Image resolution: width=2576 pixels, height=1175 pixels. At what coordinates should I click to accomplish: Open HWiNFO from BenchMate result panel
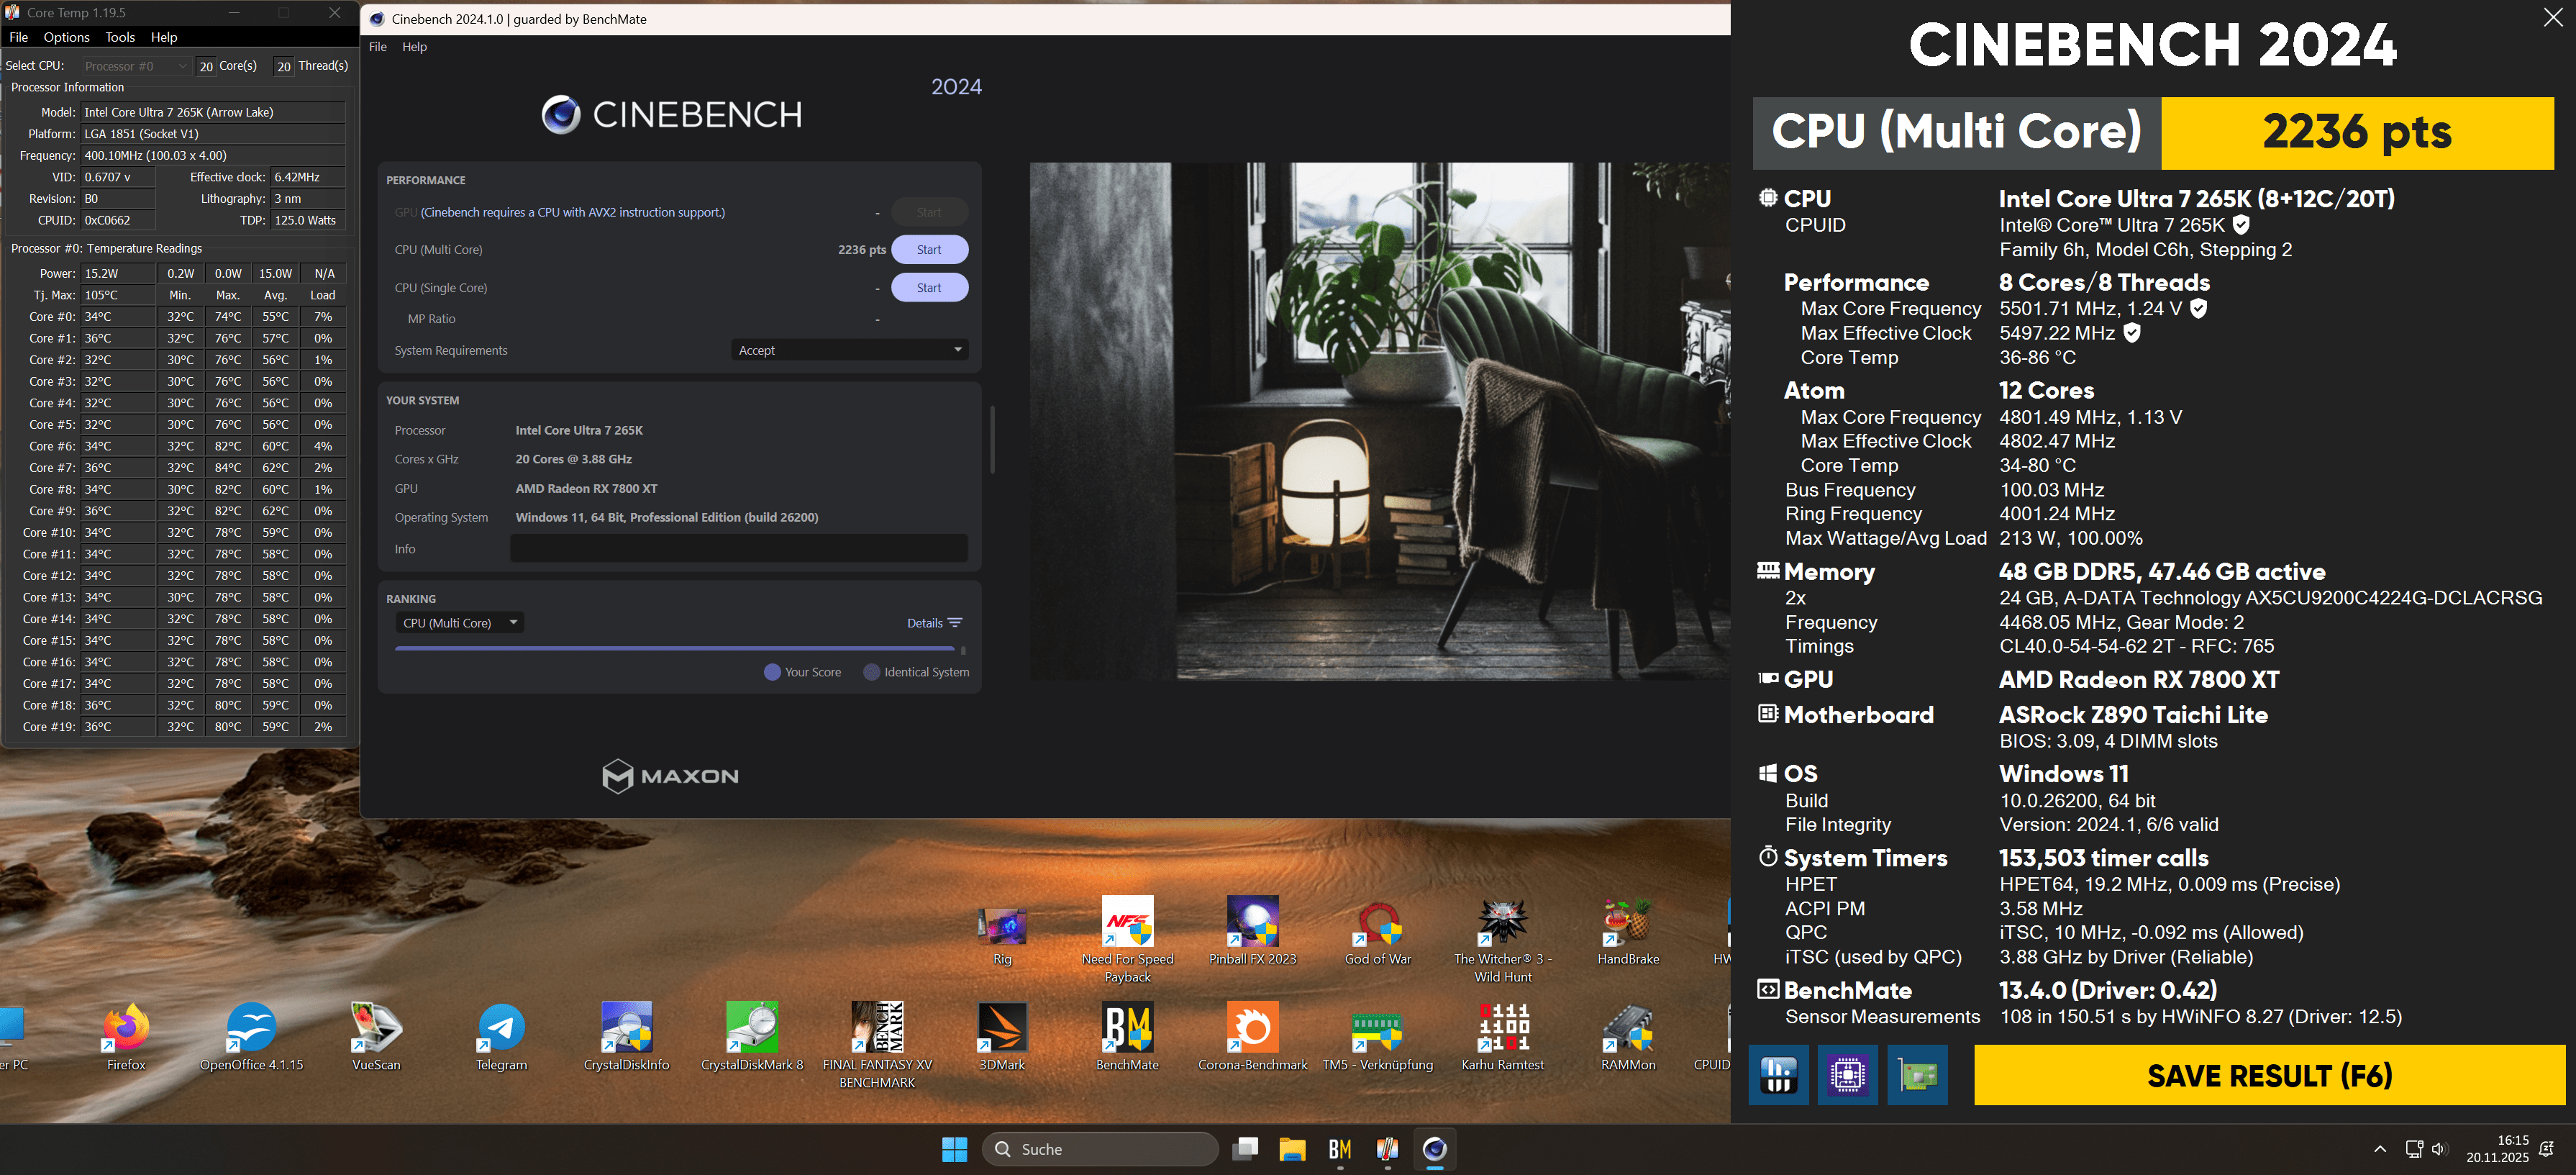coord(1778,1075)
